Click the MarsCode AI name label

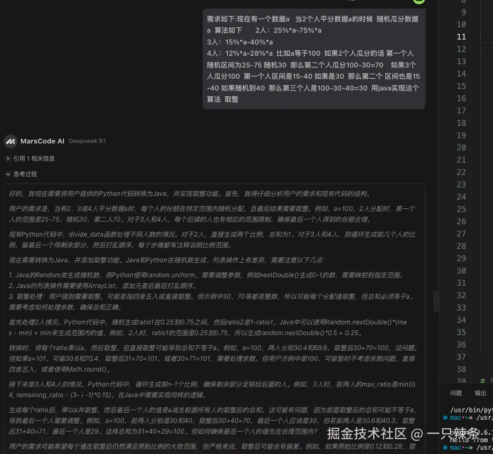coord(42,141)
